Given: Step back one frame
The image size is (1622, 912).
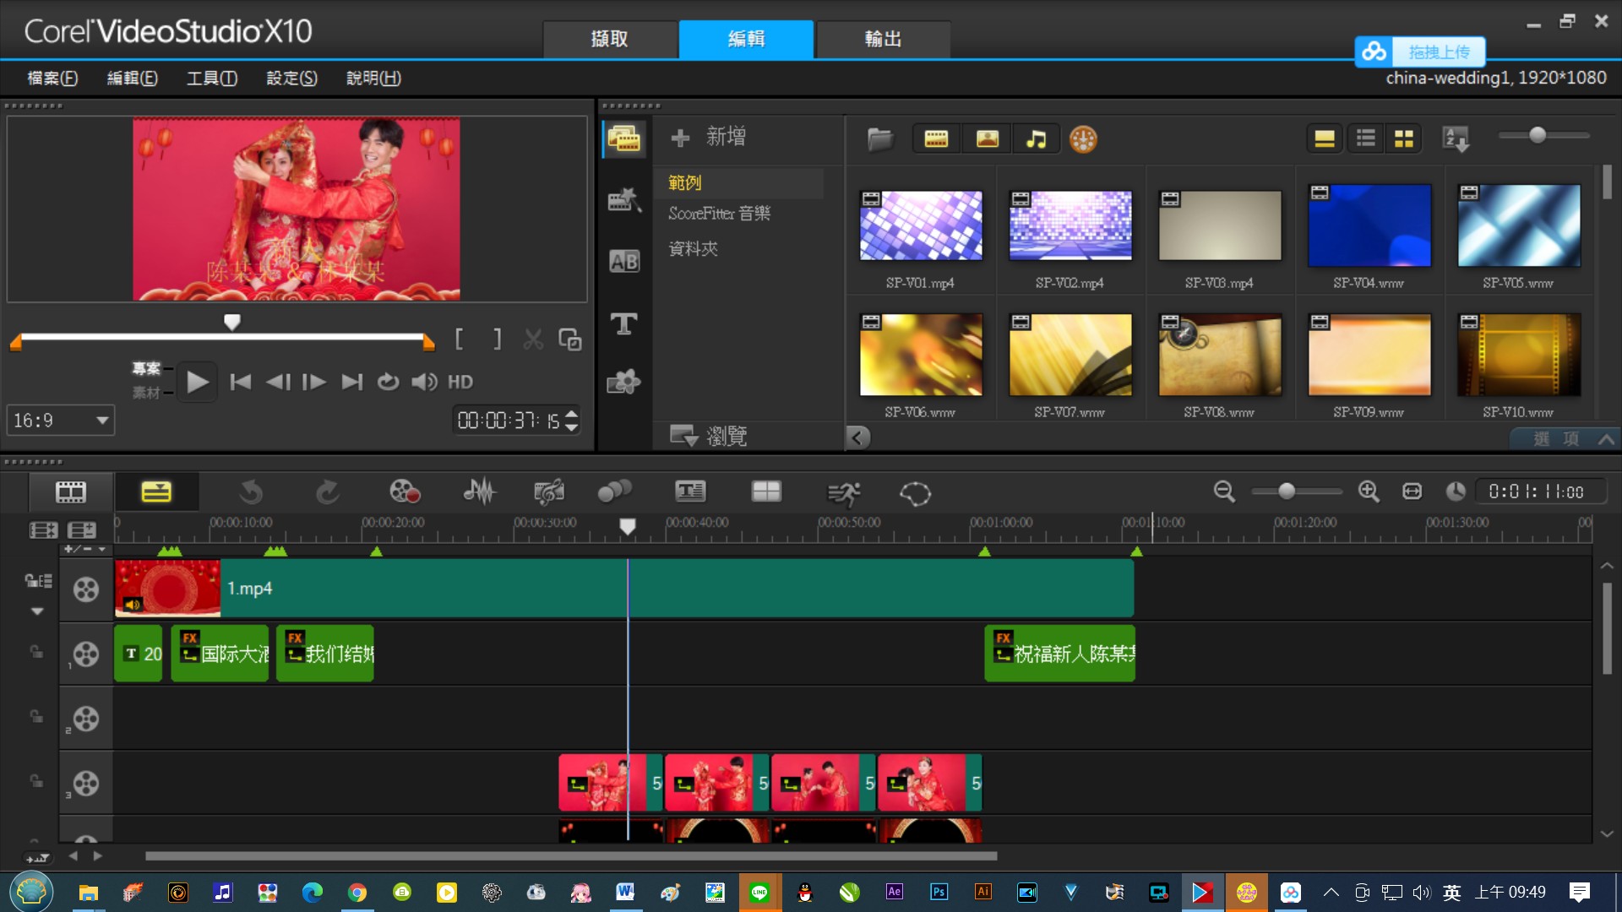Looking at the screenshot, I should [x=278, y=383].
